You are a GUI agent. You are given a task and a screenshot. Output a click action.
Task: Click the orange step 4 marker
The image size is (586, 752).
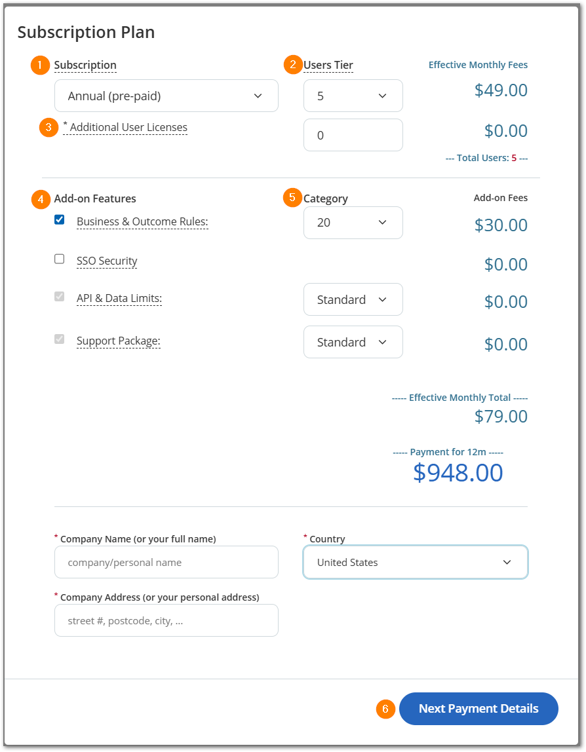(41, 199)
